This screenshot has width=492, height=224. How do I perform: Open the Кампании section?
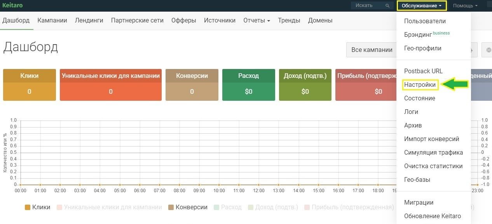(52, 21)
